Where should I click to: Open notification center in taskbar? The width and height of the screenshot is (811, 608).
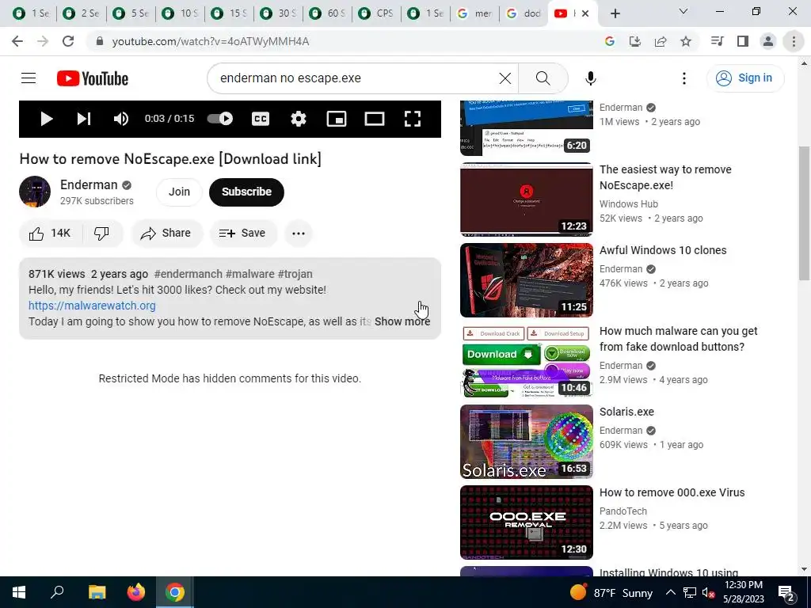pyautogui.click(x=786, y=594)
